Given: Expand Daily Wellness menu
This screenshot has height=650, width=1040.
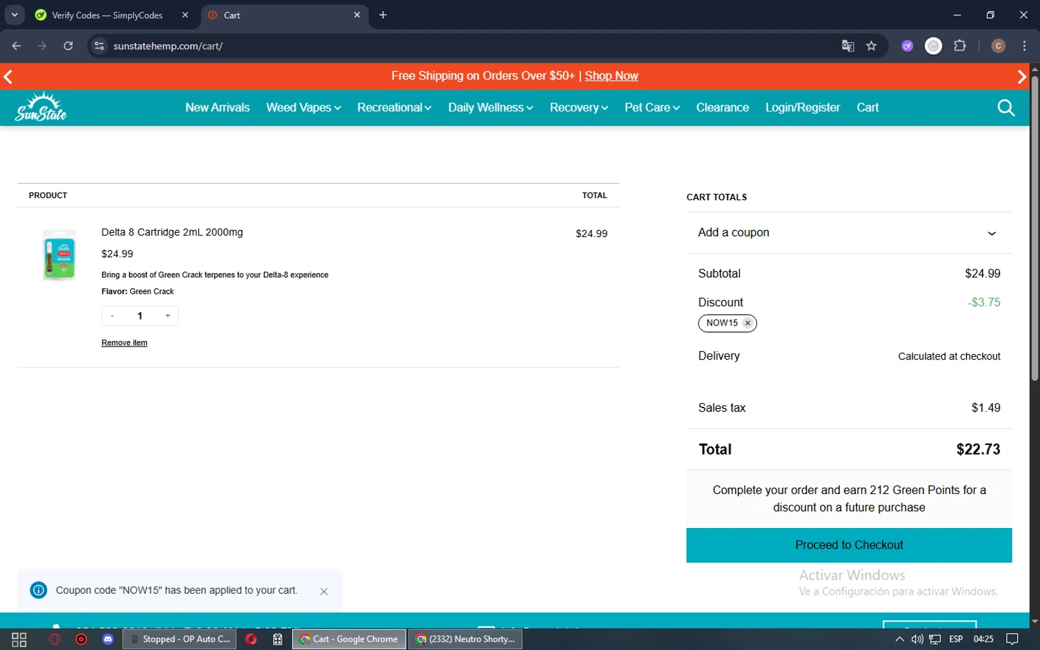Looking at the screenshot, I should point(490,107).
